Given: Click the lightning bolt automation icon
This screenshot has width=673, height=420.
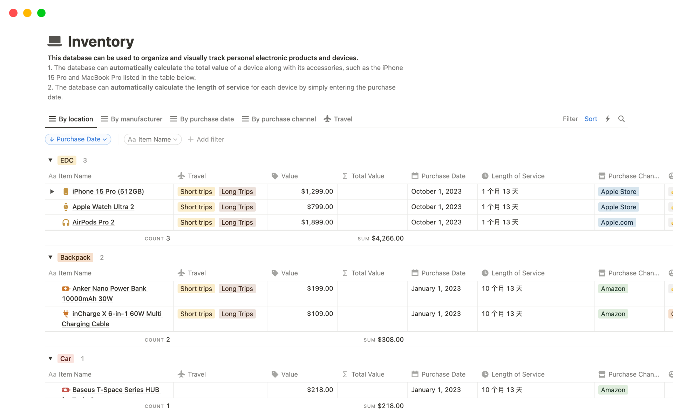Looking at the screenshot, I should pyautogui.click(x=607, y=119).
